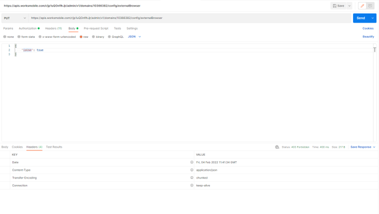This screenshot has height=214, width=379.
Task: Expand the Save Response arrow
Action: pyautogui.click(x=374, y=147)
